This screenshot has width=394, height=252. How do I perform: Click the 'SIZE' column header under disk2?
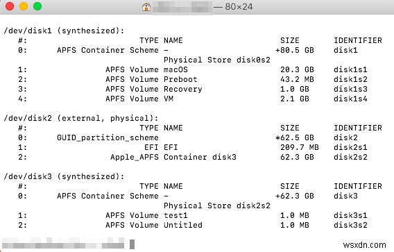pyautogui.click(x=290, y=128)
